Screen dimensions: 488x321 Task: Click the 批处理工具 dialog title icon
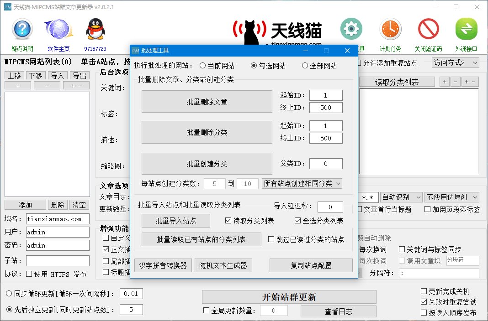tap(135, 51)
